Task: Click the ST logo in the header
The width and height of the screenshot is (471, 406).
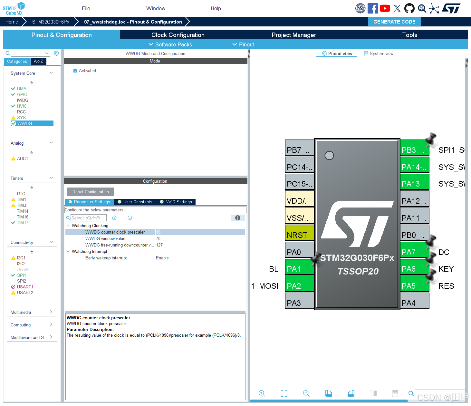Action: point(451,8)
